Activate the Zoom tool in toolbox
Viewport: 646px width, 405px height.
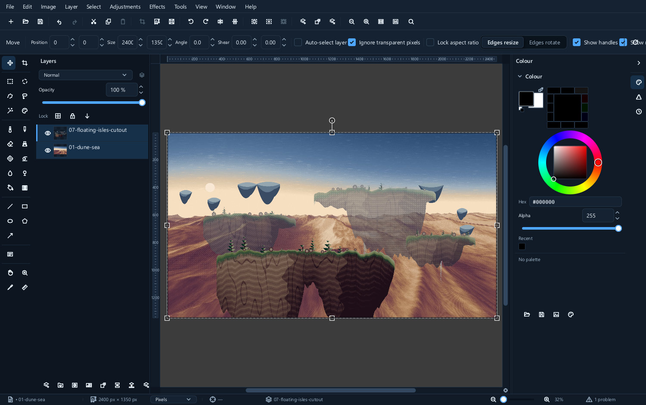coord(25,273)
